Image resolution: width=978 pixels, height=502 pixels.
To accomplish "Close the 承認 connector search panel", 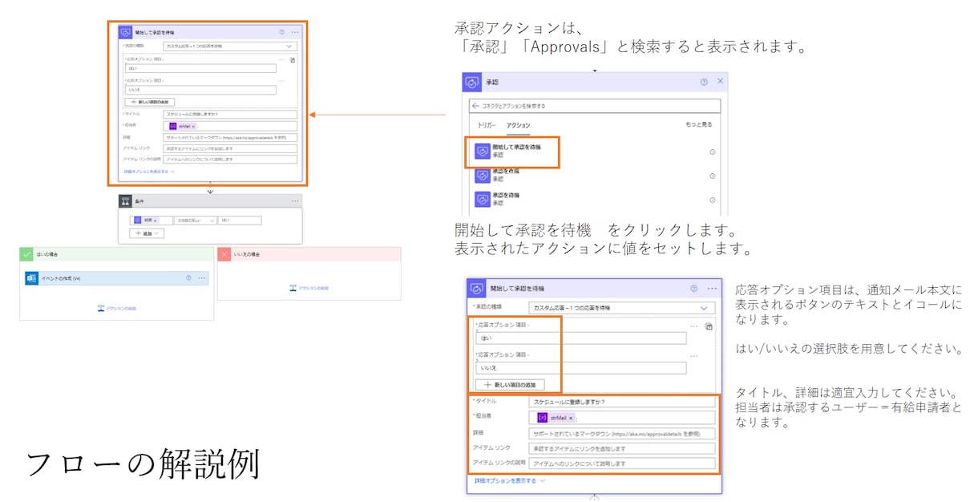I will coord(720,82).
